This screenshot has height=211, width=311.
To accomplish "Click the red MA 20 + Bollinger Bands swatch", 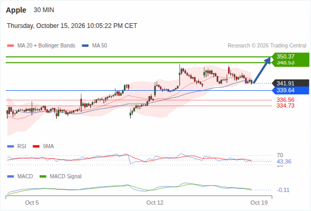I will tap(11, 46).
